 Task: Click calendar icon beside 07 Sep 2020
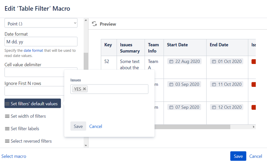[x=171, y=107]
